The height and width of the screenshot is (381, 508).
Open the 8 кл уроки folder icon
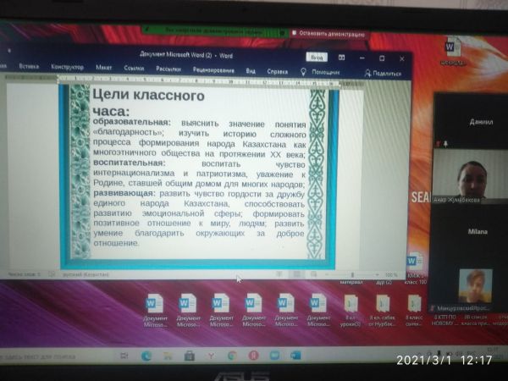[x=351, y=307]
